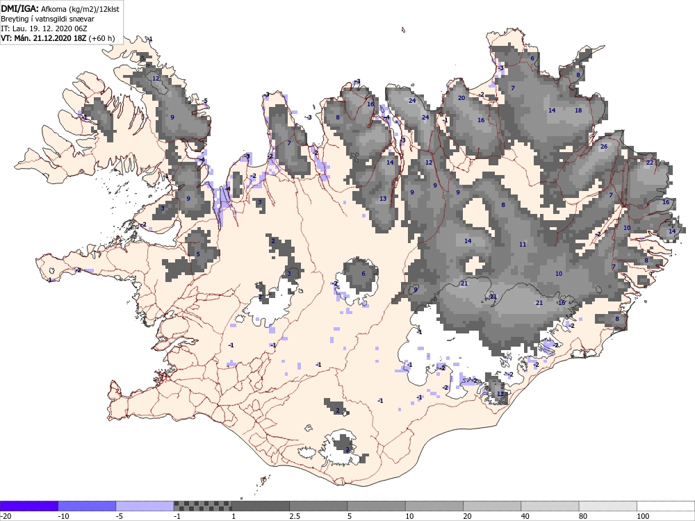Click the map value label "13"
Image resolution: width=695 pixels, height=521 pixels.
[383, 199]
